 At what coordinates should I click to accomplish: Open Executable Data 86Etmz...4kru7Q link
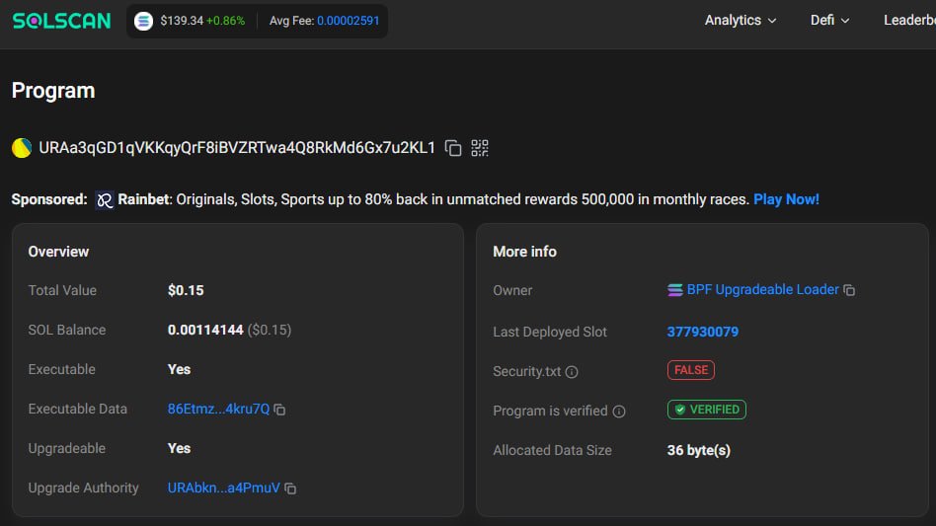[218, 410]
